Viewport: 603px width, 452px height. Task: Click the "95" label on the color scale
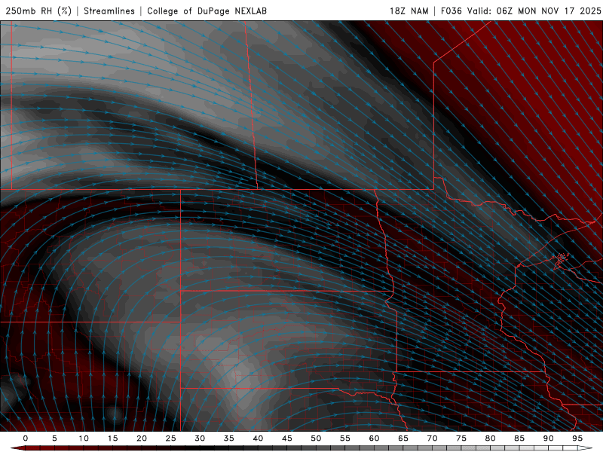click(x=577, y=438)
